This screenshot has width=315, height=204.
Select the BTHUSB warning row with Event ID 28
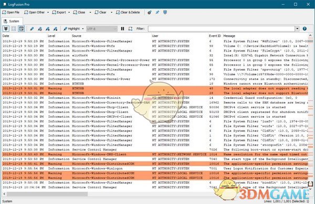click(x=155, y=93)
